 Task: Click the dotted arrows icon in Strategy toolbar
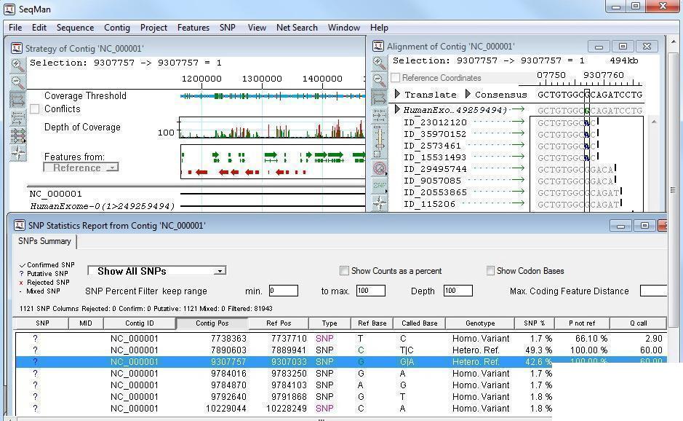pos(18,118)
